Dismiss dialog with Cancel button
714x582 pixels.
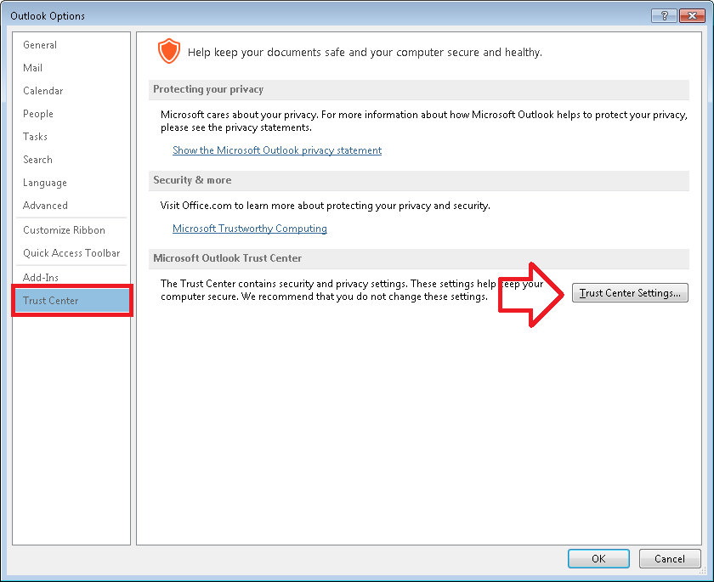[x=670, y=558]
